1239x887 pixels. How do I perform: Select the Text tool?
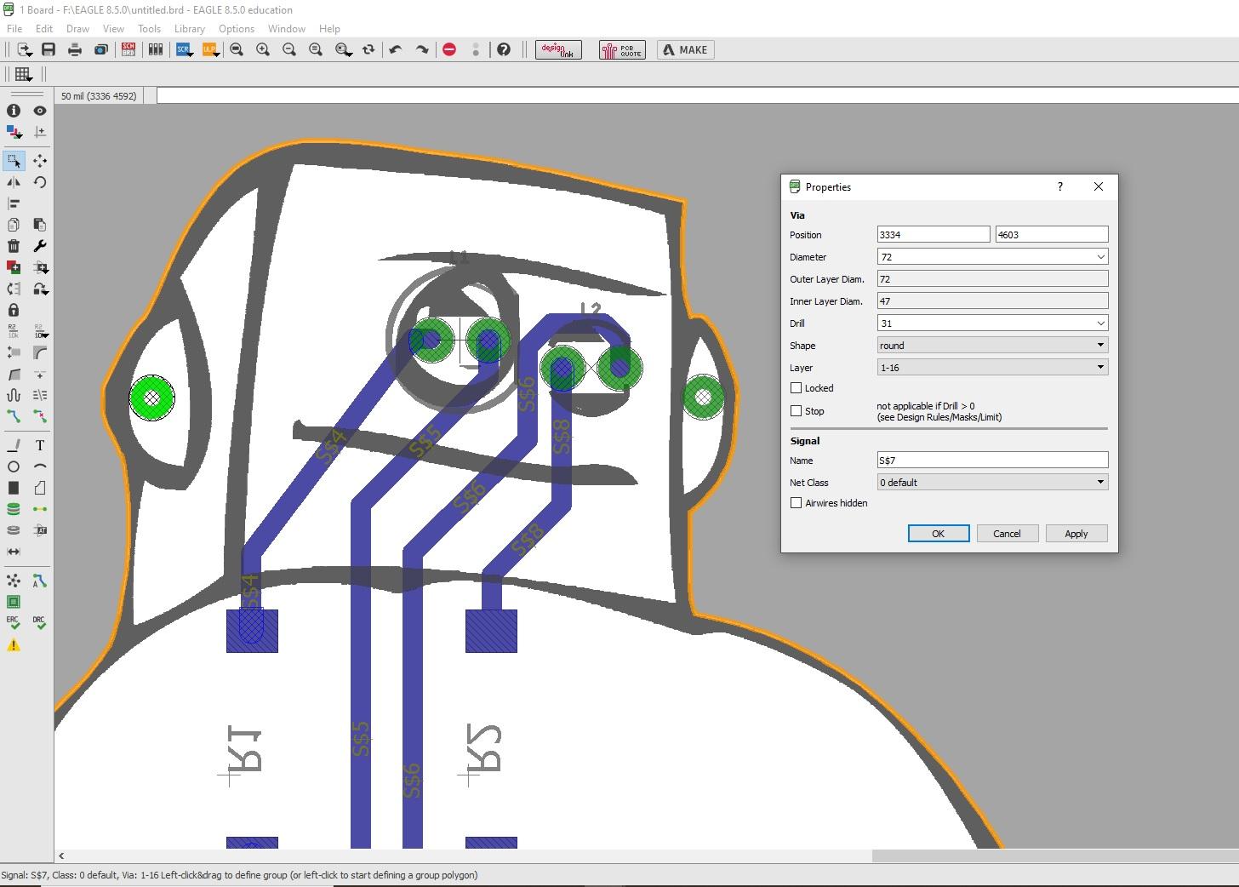39,445
